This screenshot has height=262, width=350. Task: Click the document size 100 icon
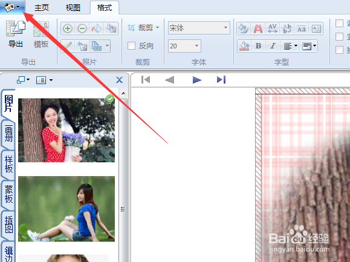[x=97, y=46]
